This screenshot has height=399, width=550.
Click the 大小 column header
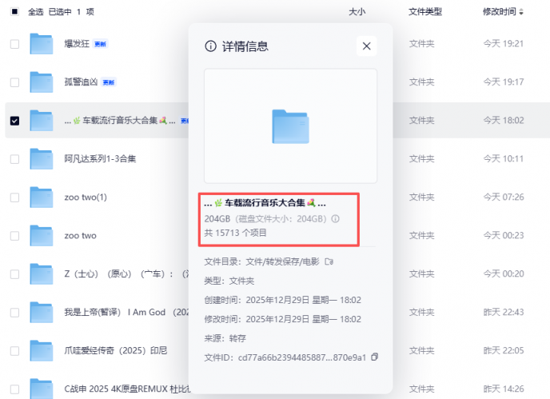pyautogui.click(x=357, y=12)
